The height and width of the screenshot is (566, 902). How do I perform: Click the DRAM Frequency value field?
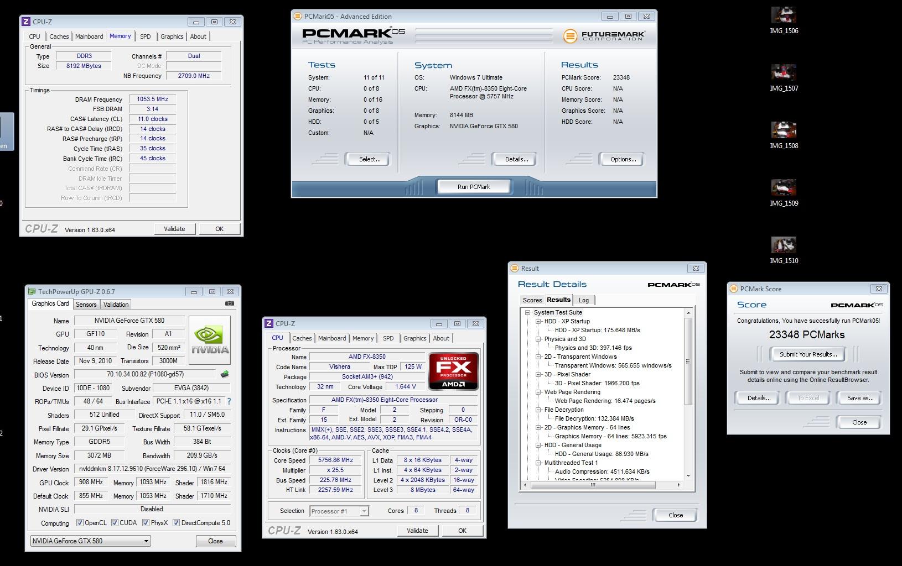(152, 99)
